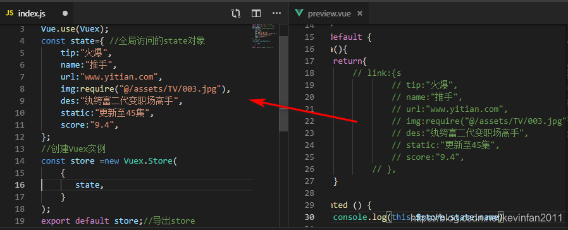Click the text Vue.use(Vuex); on line 3
The height and width of the screenshot is (230, 568).
click(75, 29)
